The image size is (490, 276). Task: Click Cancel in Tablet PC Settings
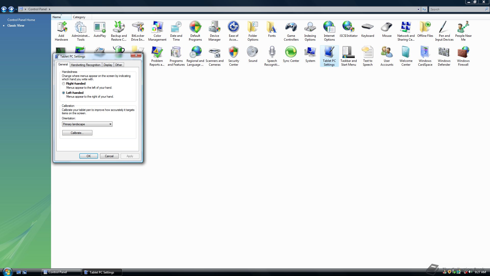coord(109,156)
